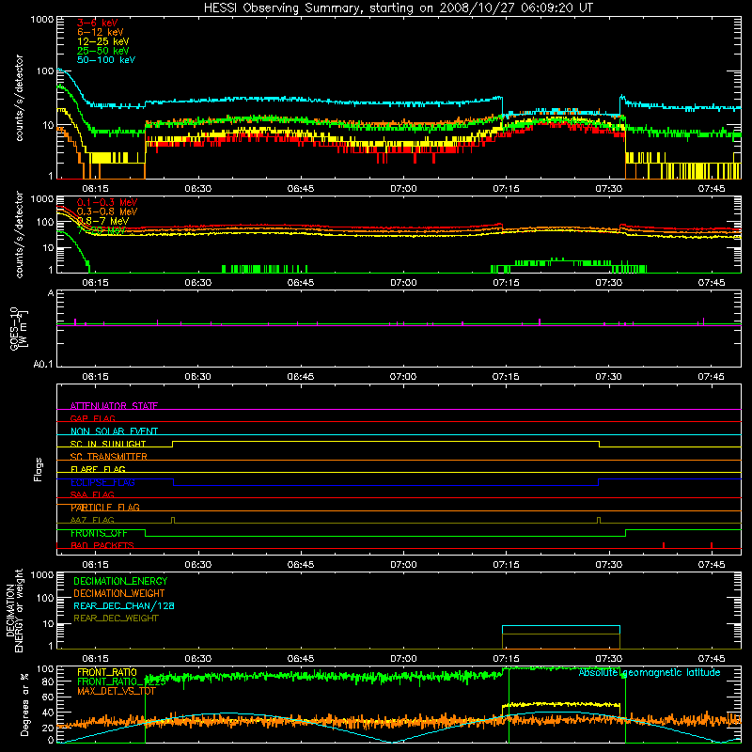Select the GAP_FLAG label

(92, 418)
